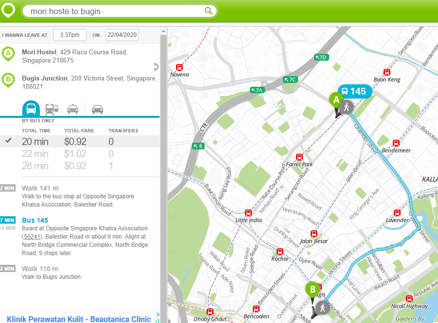Select the taxi mode tab
This screenshot has height=323, width=438.
[x=72, y=109]
